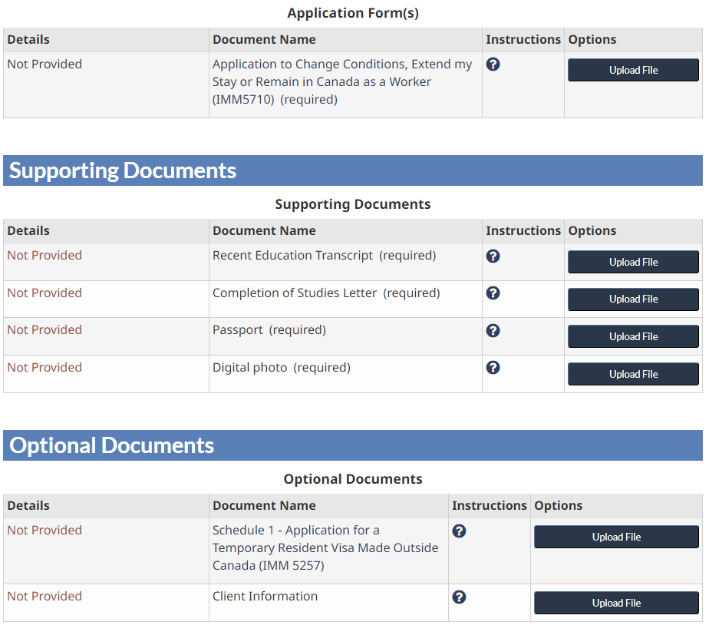Click 'Not Provided' status in Recent Education Transcript row
The height and width of the screenshot is (635, 709).
[x=45, y=255]
